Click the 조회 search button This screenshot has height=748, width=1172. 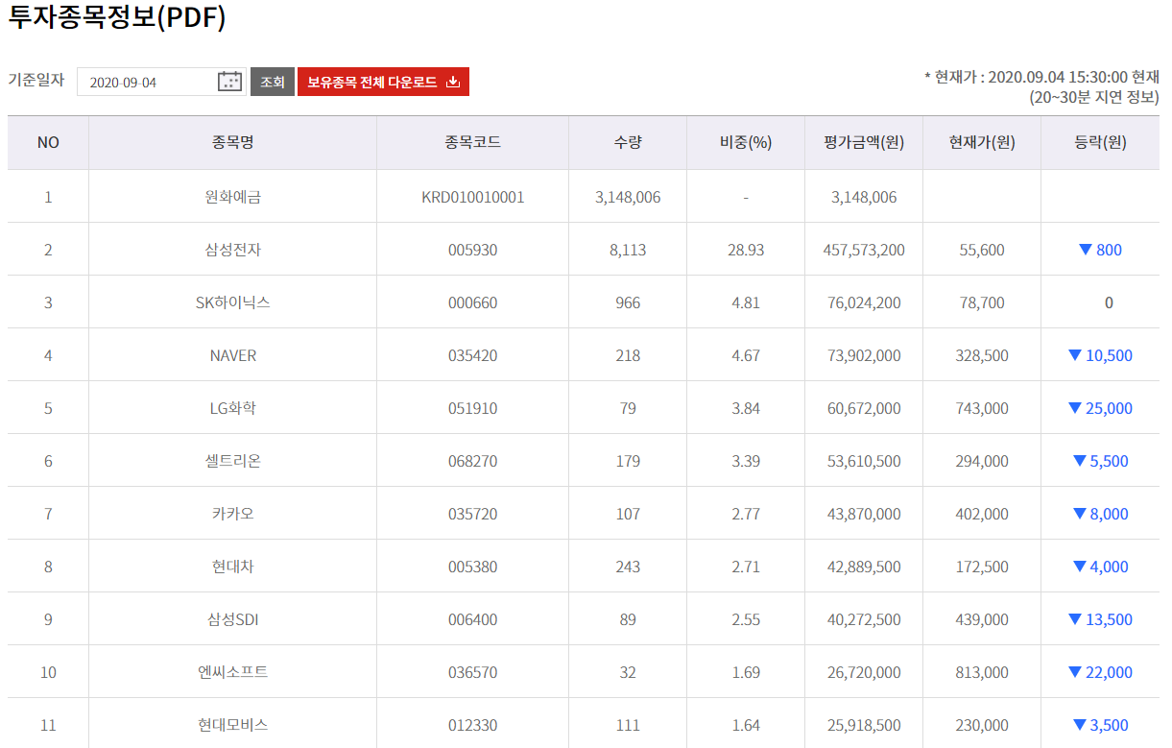click(x=273, y=82)
